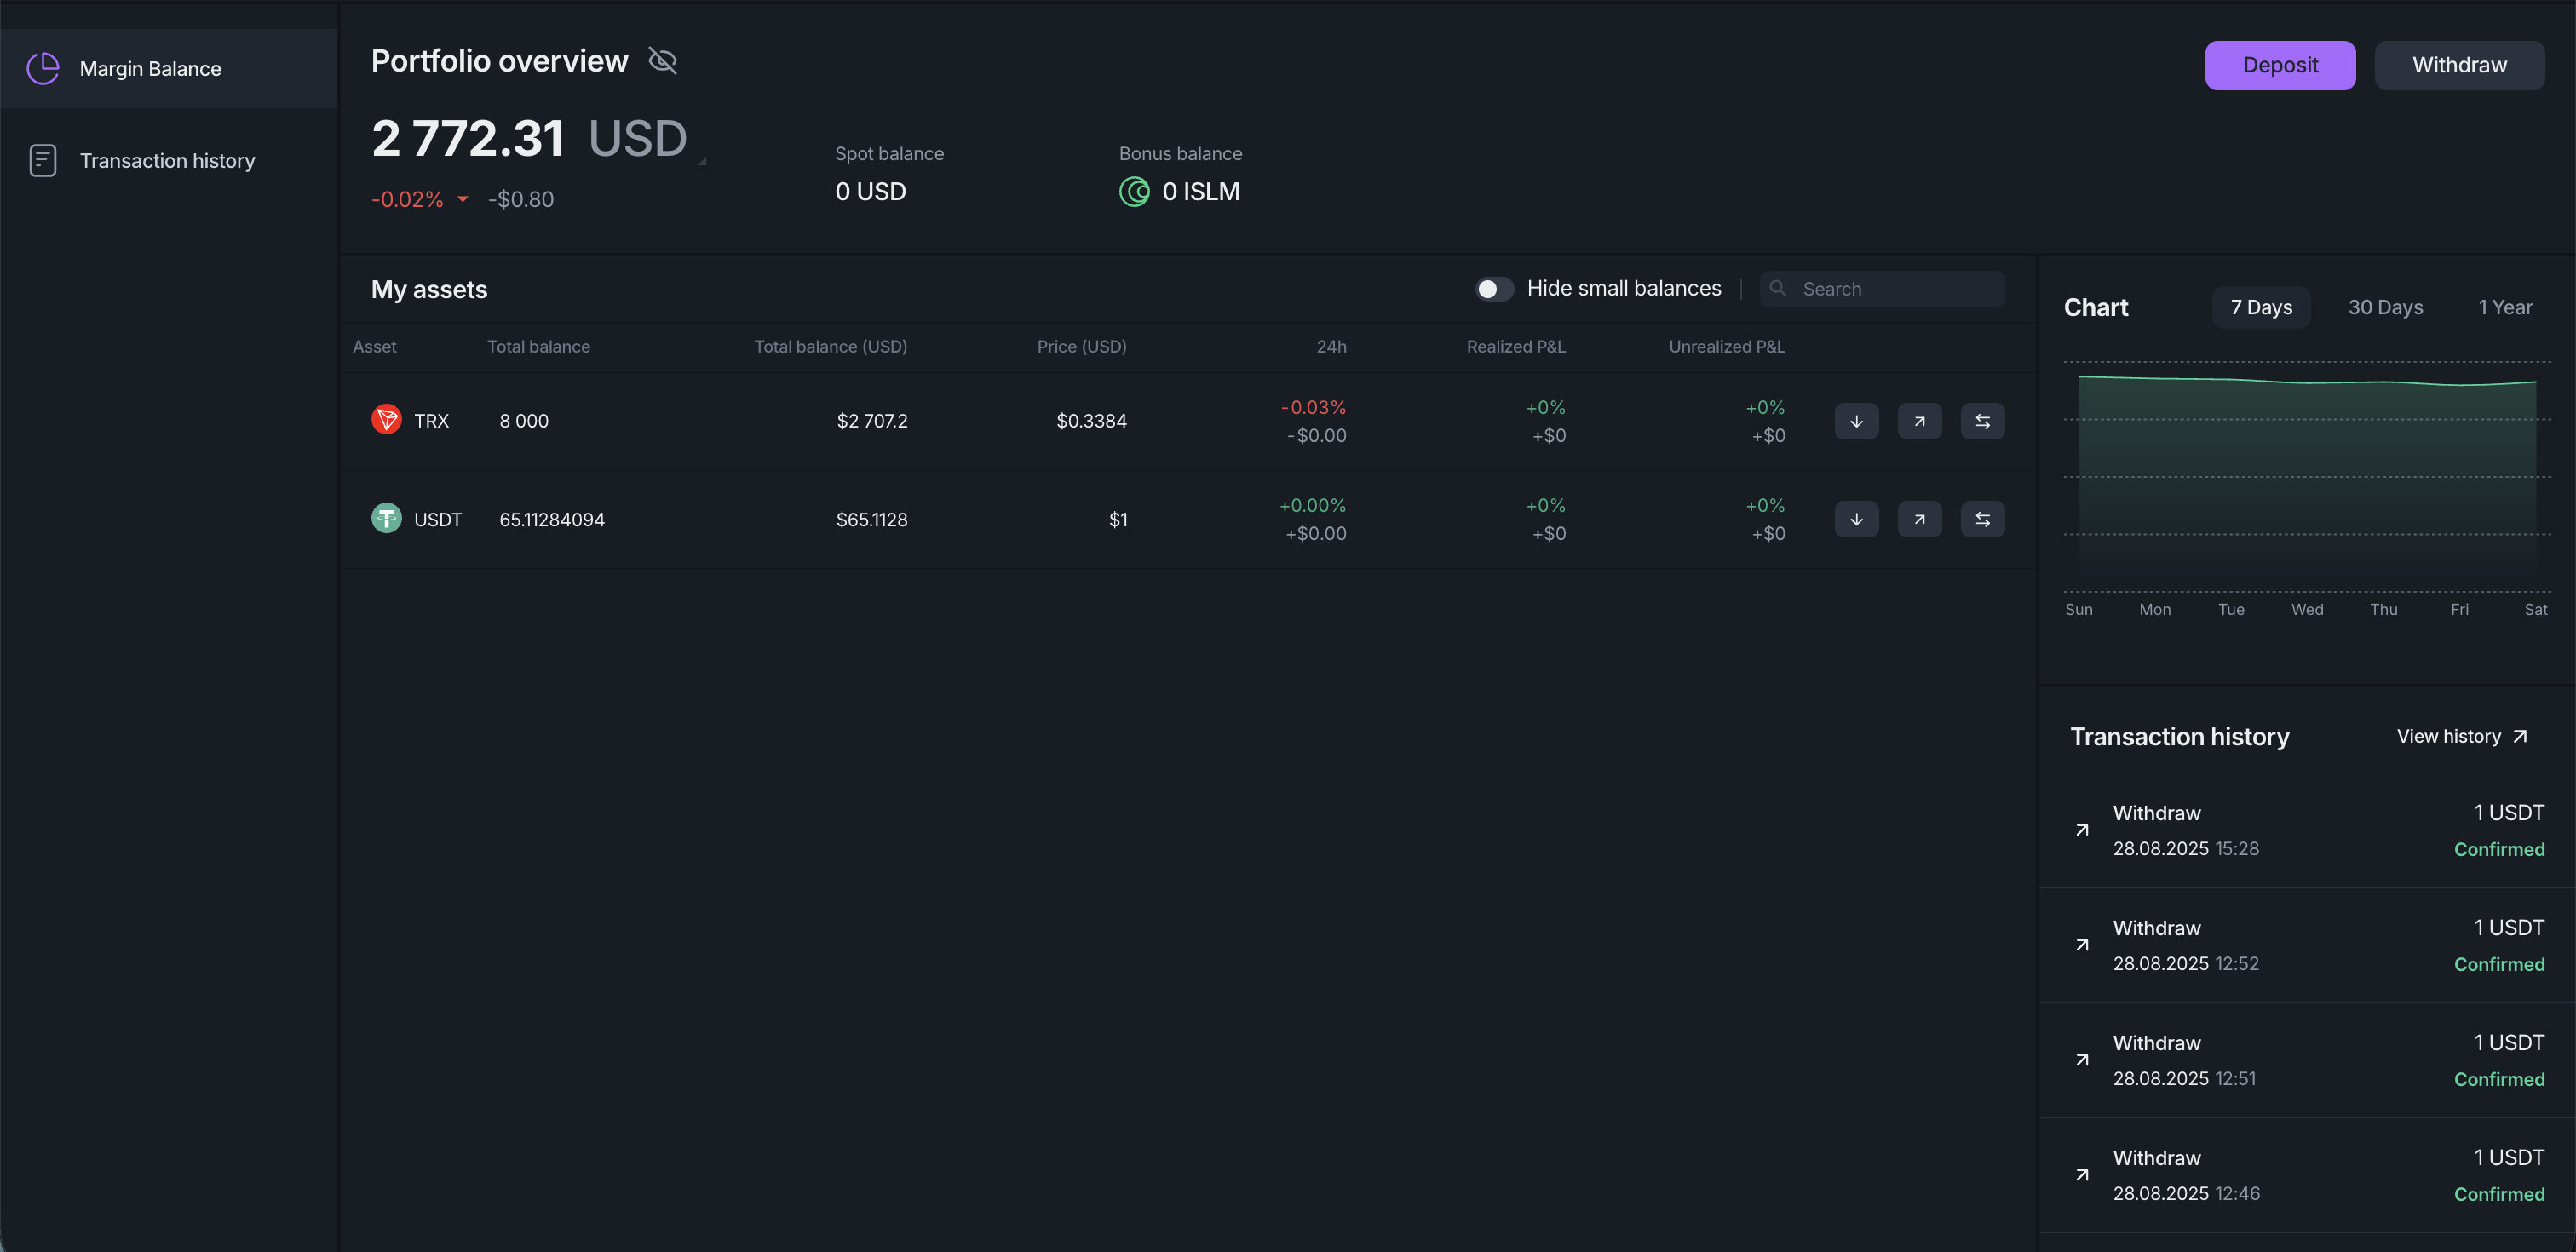Toggle balance visibility with the eye icon
The width and height of the screenshot is (2576, 1252).
coord(662,60)
